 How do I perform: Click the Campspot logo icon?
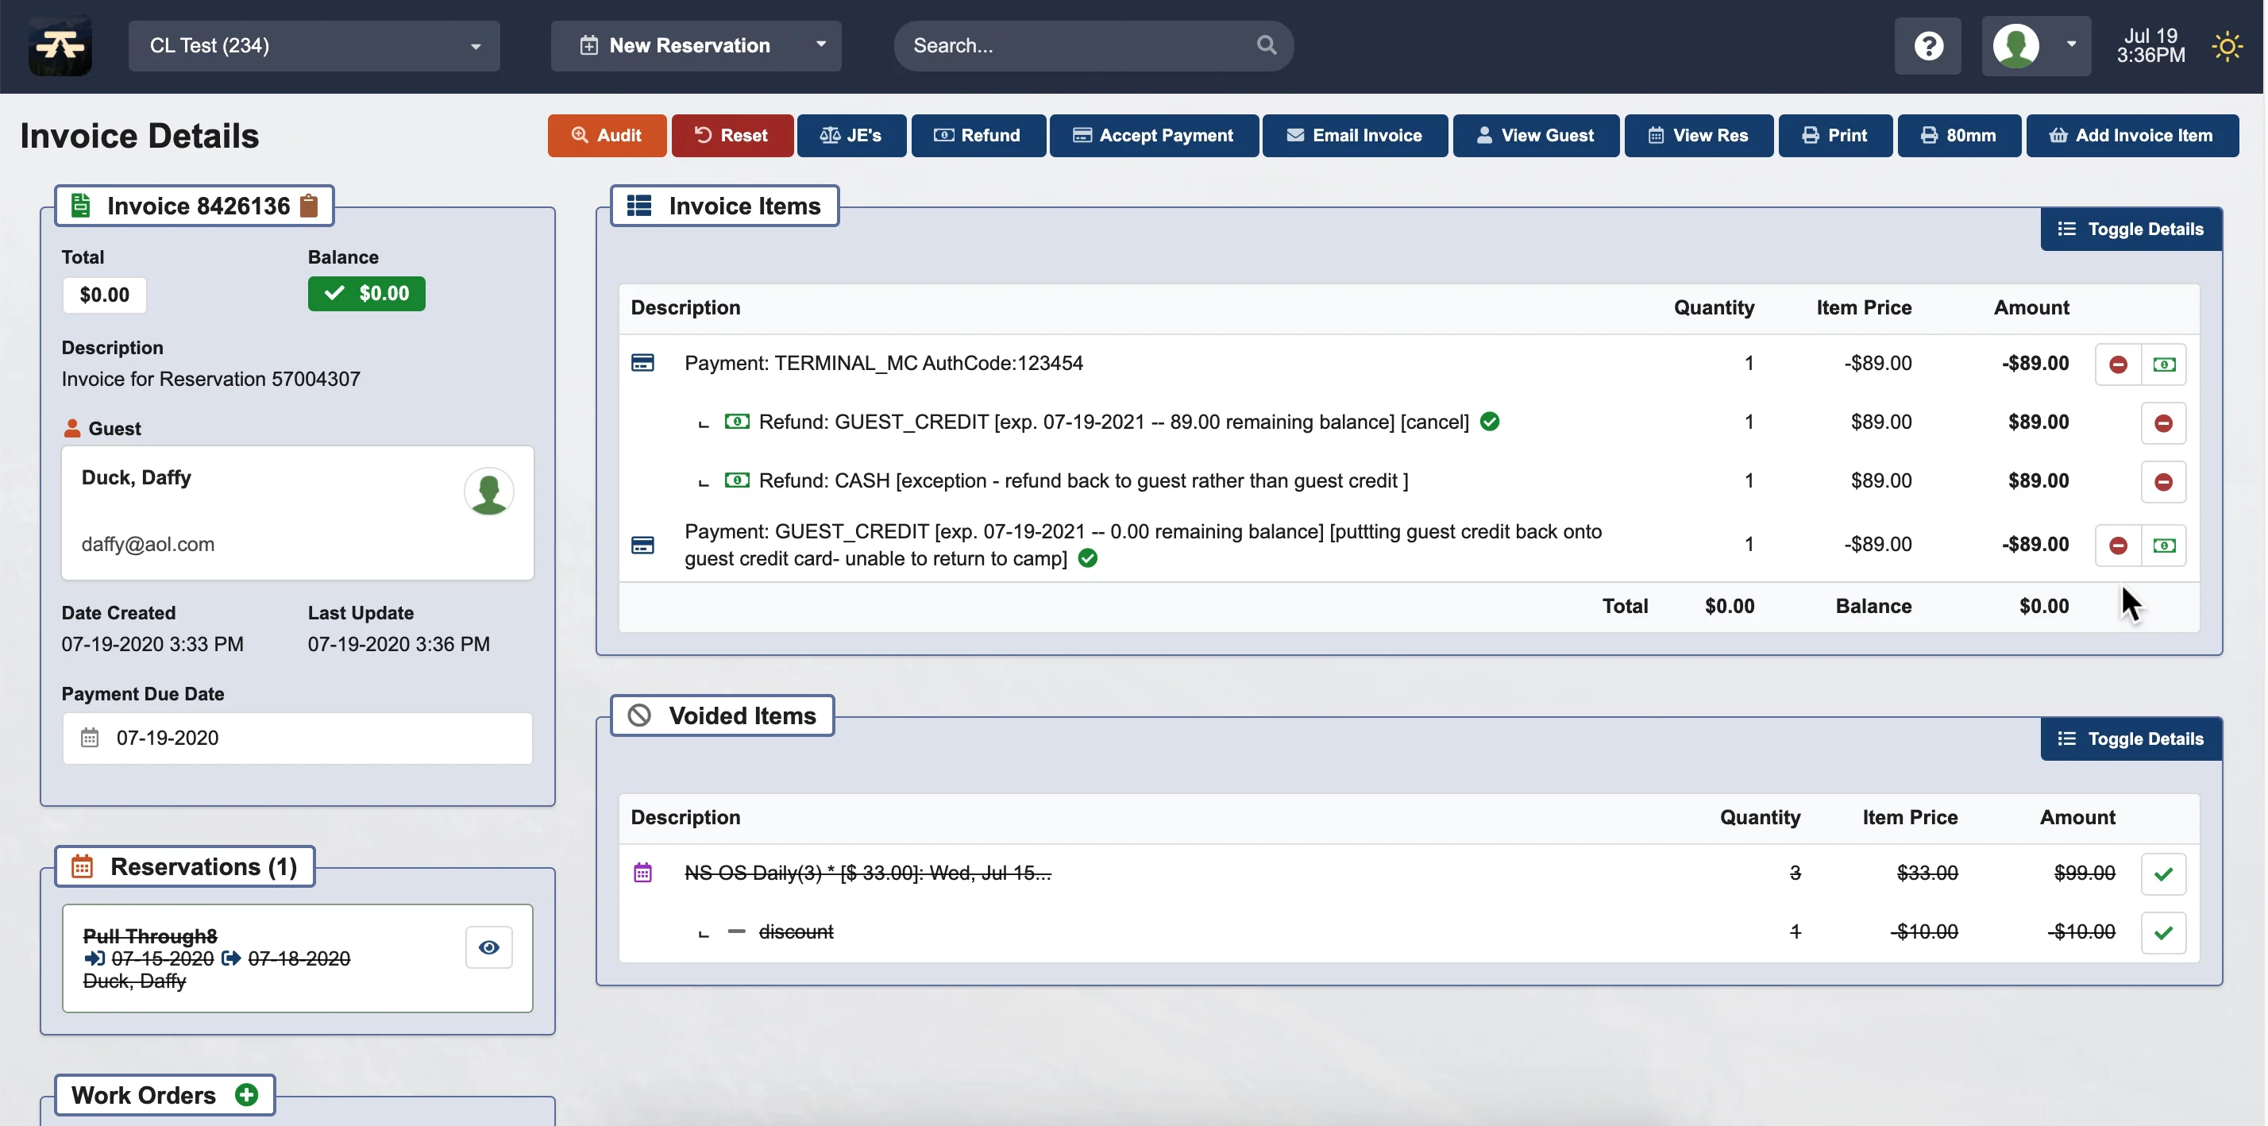tap(60, 45)
